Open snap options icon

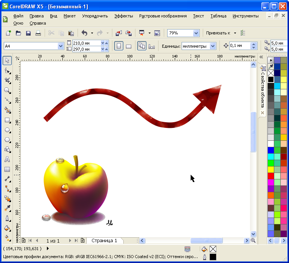(x=243, y=33)
